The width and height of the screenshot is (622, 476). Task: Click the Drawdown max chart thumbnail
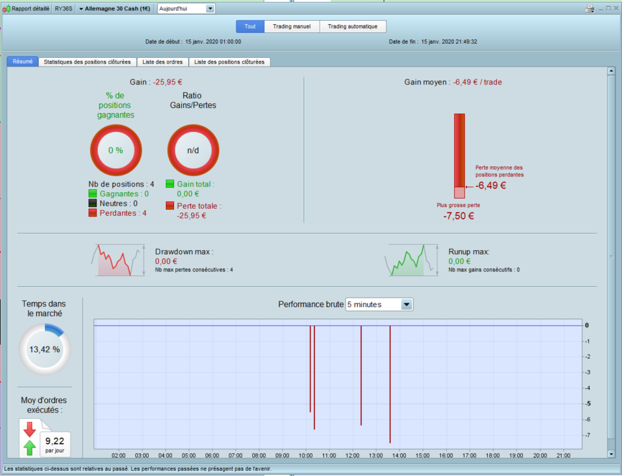(118, 260)
